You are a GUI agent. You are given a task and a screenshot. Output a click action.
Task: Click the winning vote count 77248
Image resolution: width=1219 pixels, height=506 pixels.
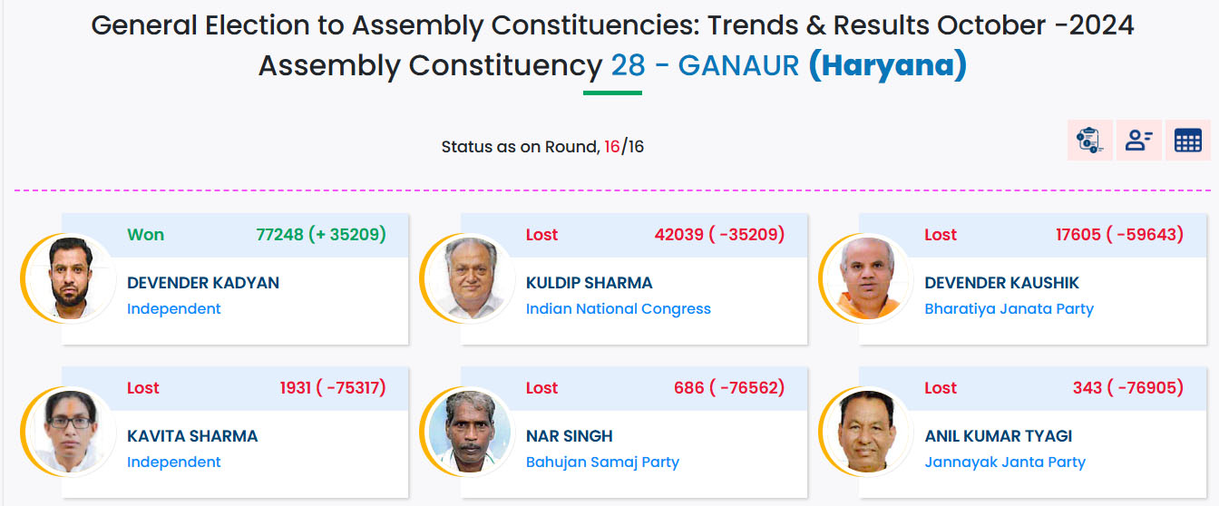click(x=279, y=235)
